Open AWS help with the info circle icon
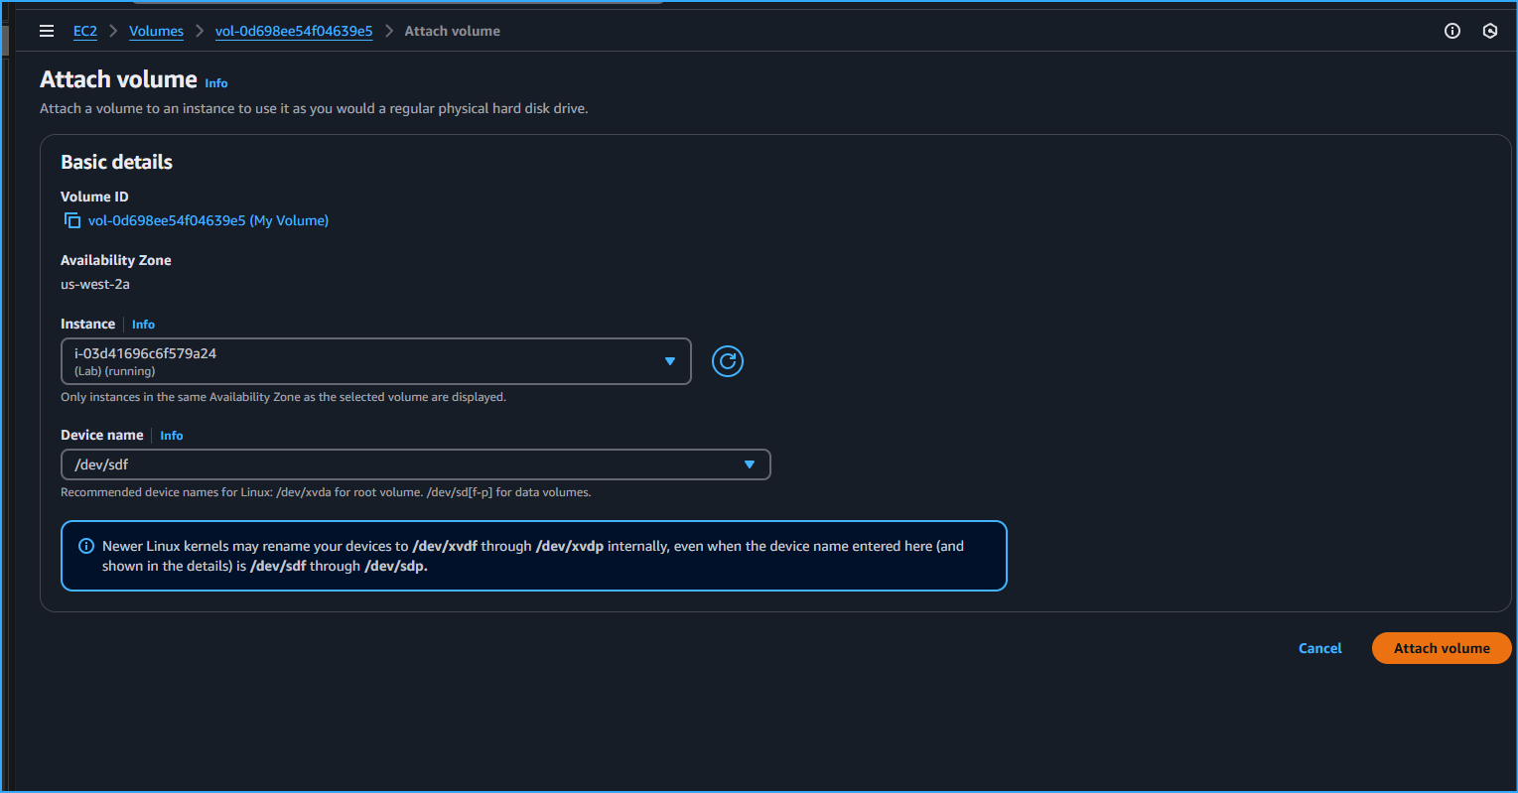This screenshot has width=1518, height=793. 1451,31
